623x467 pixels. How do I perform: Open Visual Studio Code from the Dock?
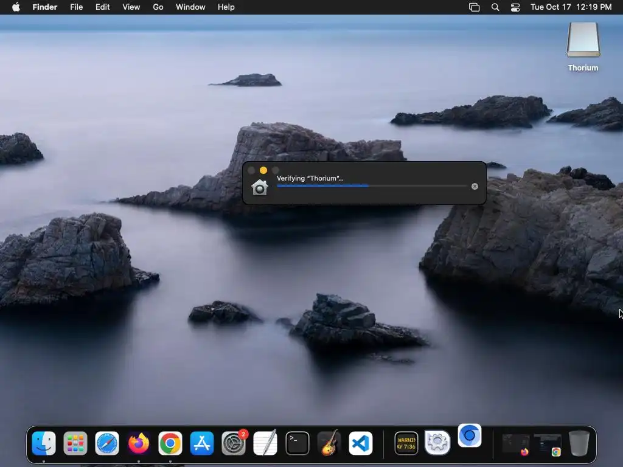[360, 443]
